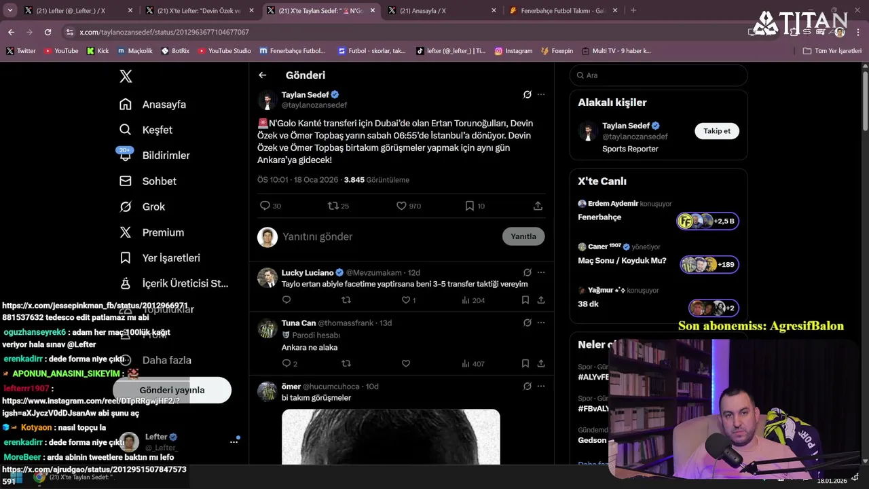The height and width of the screenshot is (489, 869).
Task: Go back in the browser
Action: click(x=11, y=32)
